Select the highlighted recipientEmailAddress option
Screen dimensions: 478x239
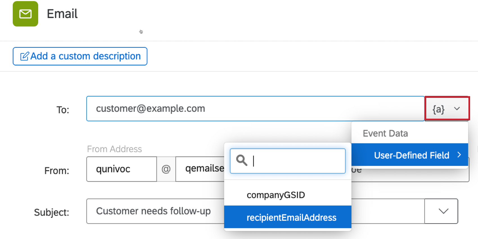pyautogui.click(x=291, y=217)
